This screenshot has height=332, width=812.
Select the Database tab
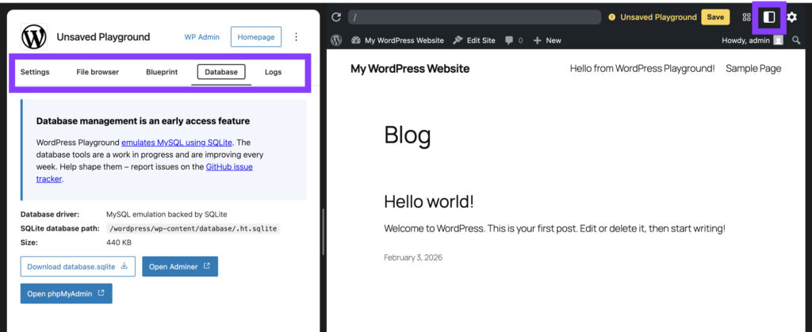221,72
